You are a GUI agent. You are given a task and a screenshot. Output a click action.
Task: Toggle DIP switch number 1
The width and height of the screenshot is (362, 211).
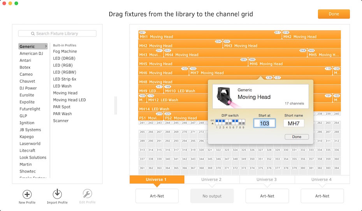(217, 122)
